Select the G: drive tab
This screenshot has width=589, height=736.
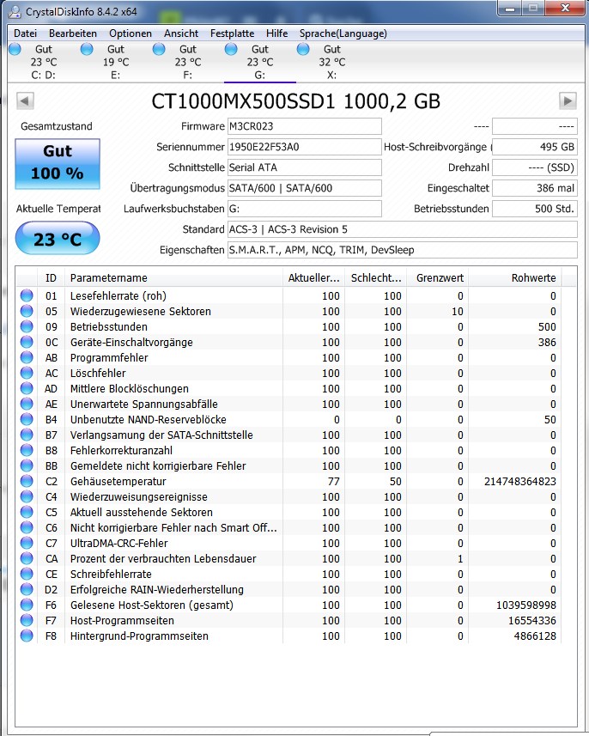(260, 62)
